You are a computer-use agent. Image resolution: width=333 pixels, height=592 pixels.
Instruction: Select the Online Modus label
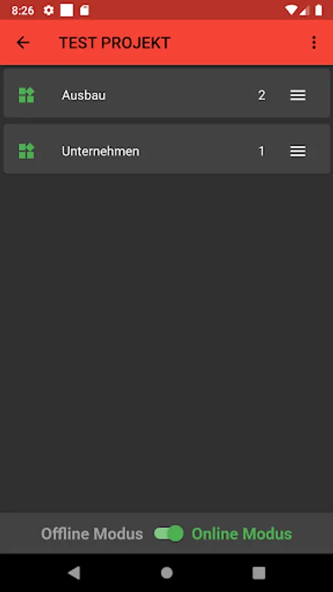(242, 534)
